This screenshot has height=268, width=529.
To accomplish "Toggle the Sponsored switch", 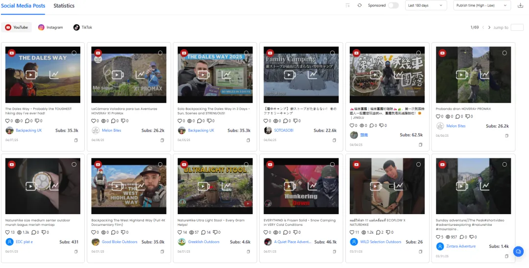I will pyautogui.click(x=393, y=5).
